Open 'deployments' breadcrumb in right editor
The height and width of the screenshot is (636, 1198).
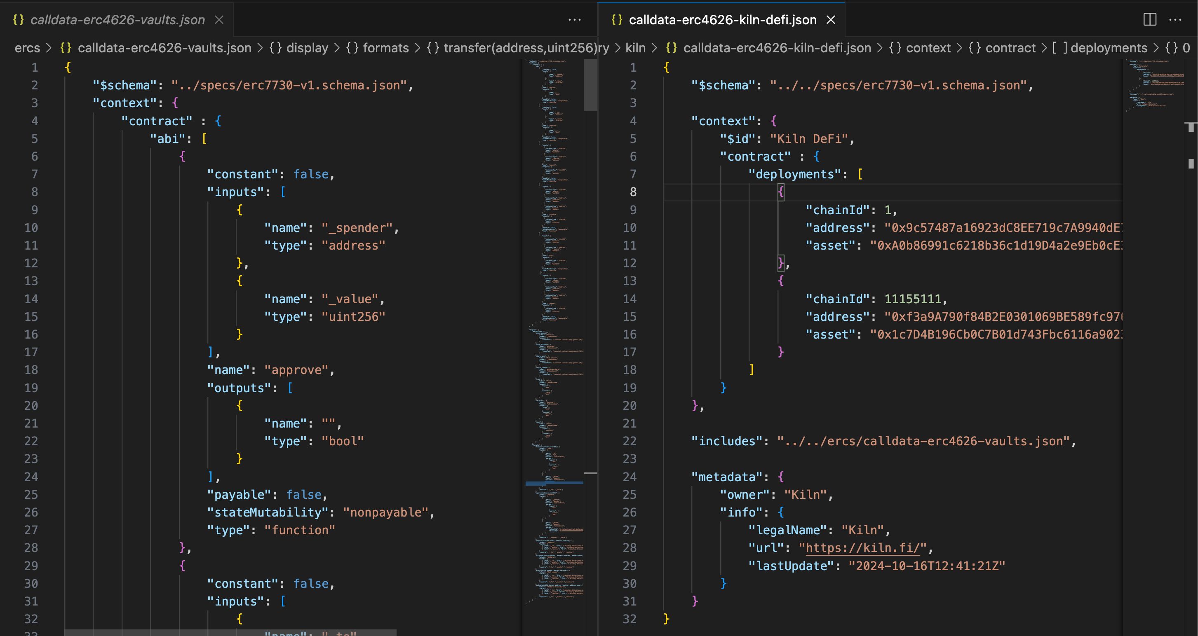[1100, 48]
